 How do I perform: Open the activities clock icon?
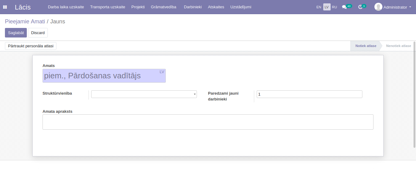coord(360,7)
